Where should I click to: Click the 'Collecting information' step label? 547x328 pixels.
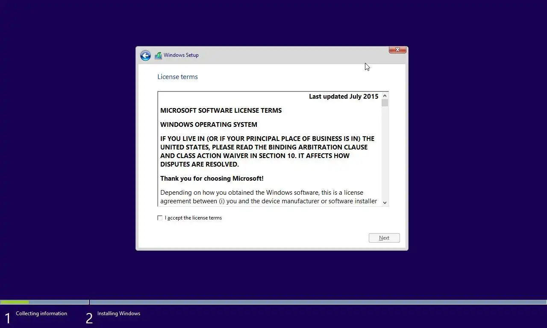click(41, 313)
